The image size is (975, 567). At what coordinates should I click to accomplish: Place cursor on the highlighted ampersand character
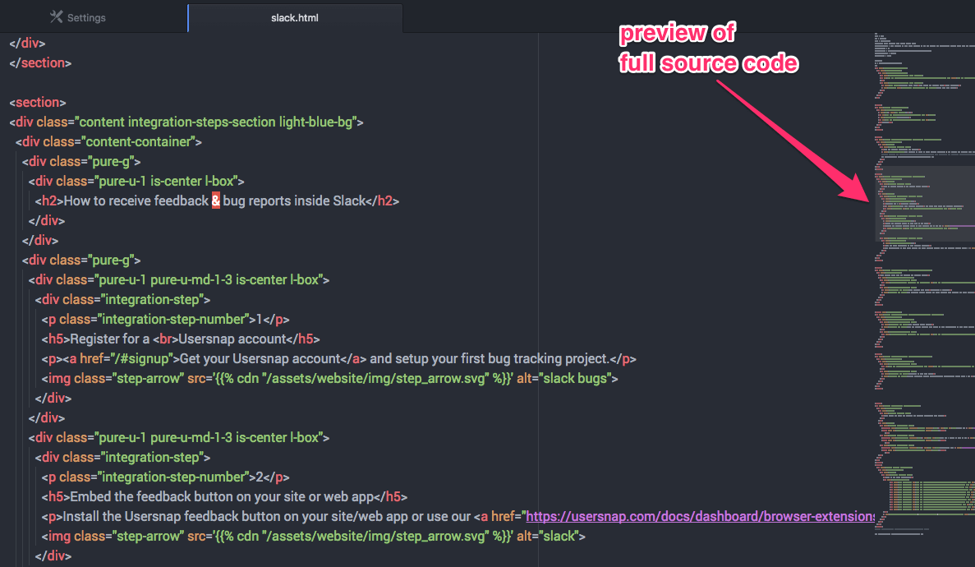coord(216,201)
